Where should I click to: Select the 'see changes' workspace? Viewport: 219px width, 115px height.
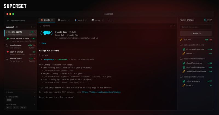coord(21,46)
